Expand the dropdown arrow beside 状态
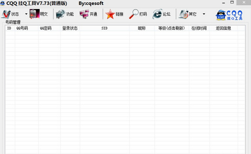Image resolution: width=251 pixels, height=154 pixels. (26, 14)
